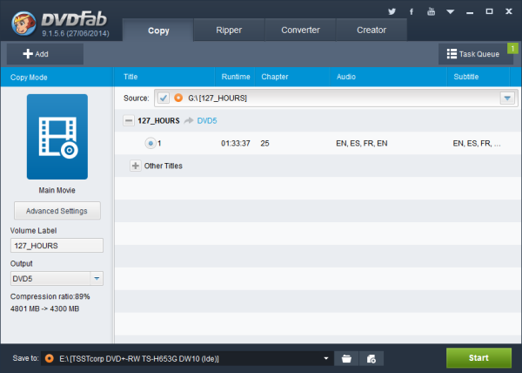Click the green task count badge
The height and width of the screenshot is (373, 522).
point(512,49)
